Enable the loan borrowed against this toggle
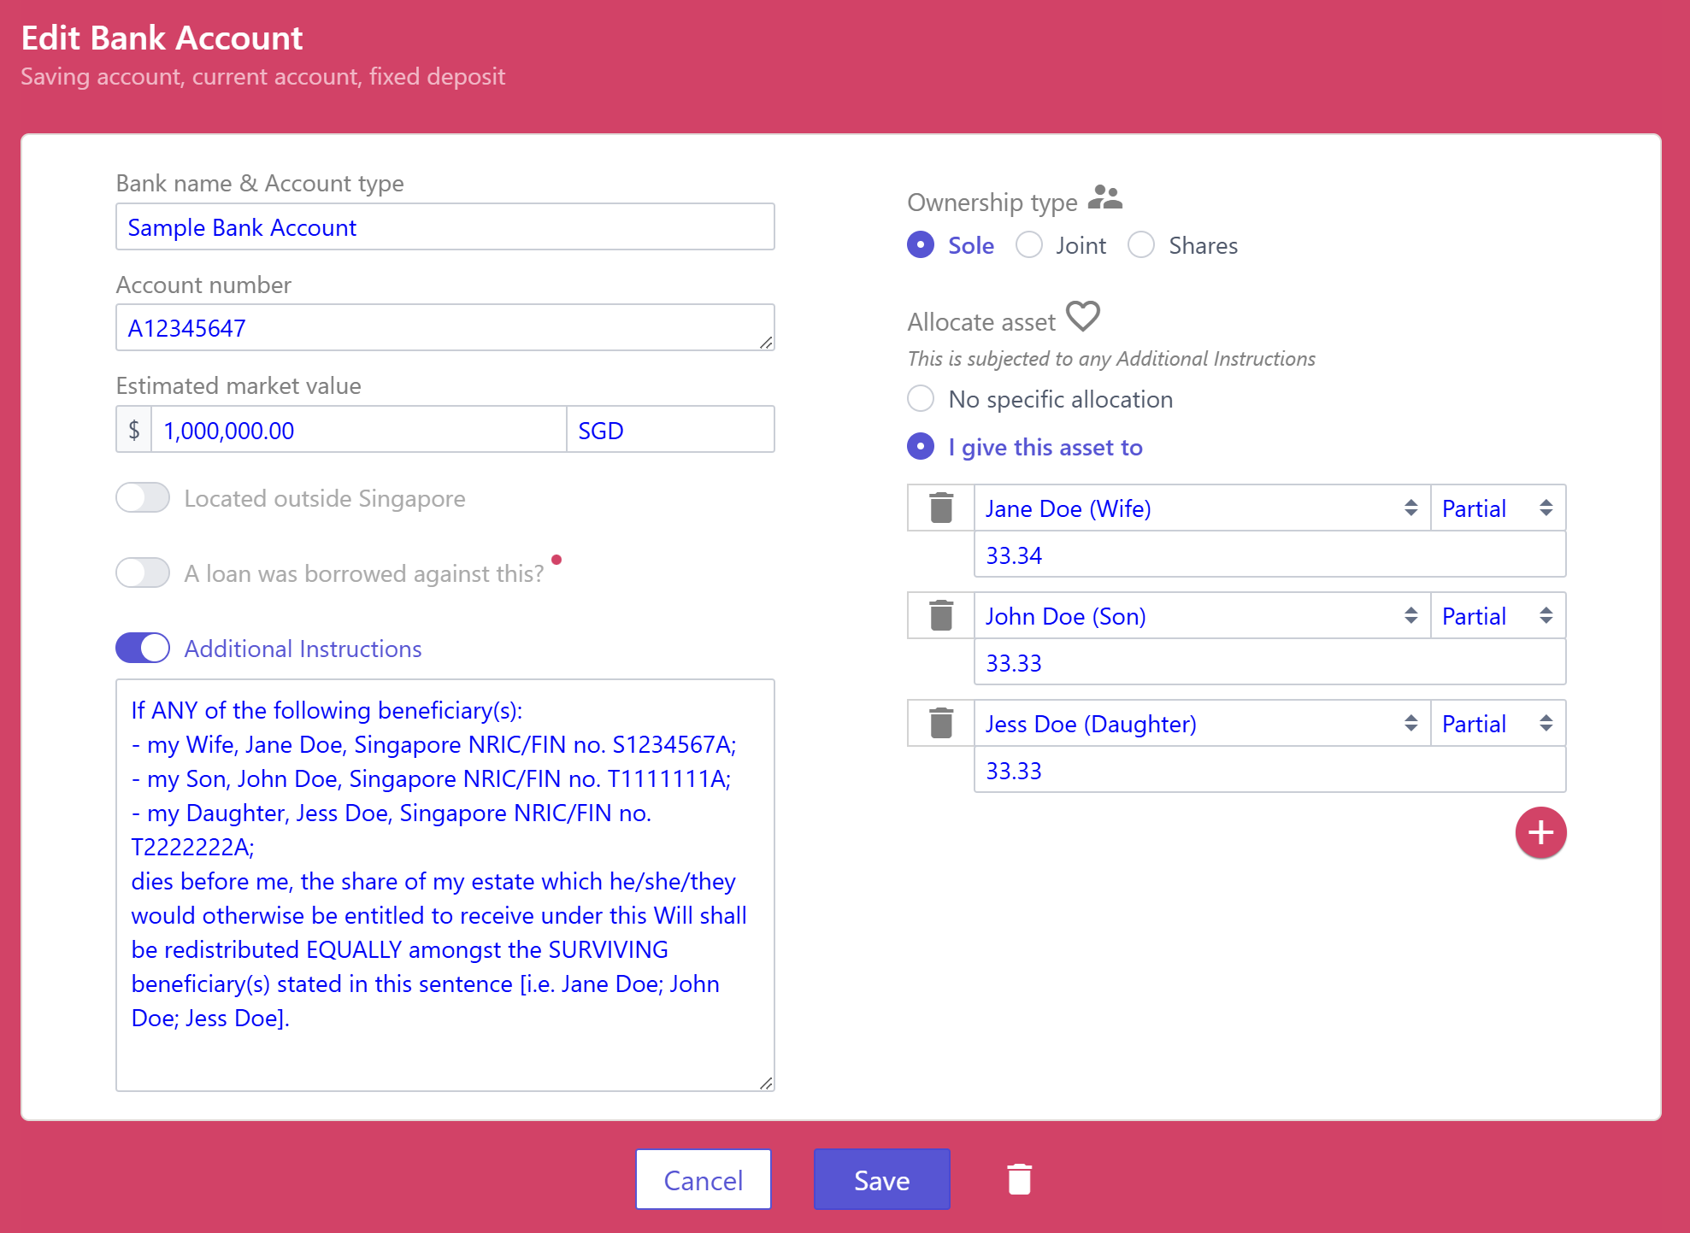The image size is (1690, 1233). click(144, 573)
